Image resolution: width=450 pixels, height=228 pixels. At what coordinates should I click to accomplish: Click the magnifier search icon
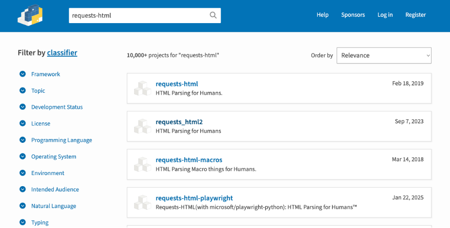click(x=213, y=15)
